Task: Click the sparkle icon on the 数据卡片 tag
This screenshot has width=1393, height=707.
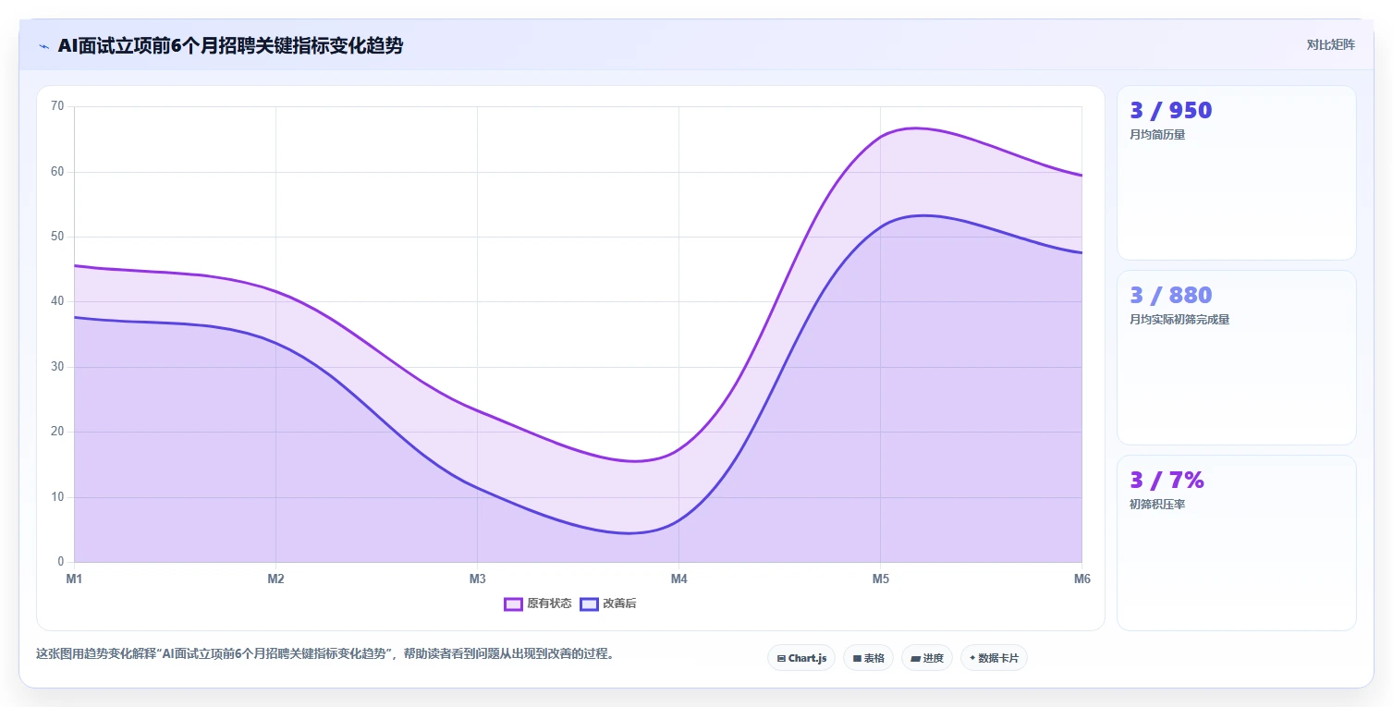Action: pos(972,658)
